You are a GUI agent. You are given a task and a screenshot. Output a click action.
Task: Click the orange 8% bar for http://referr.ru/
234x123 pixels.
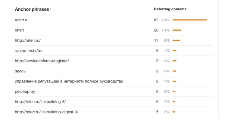tap(176, 40)
